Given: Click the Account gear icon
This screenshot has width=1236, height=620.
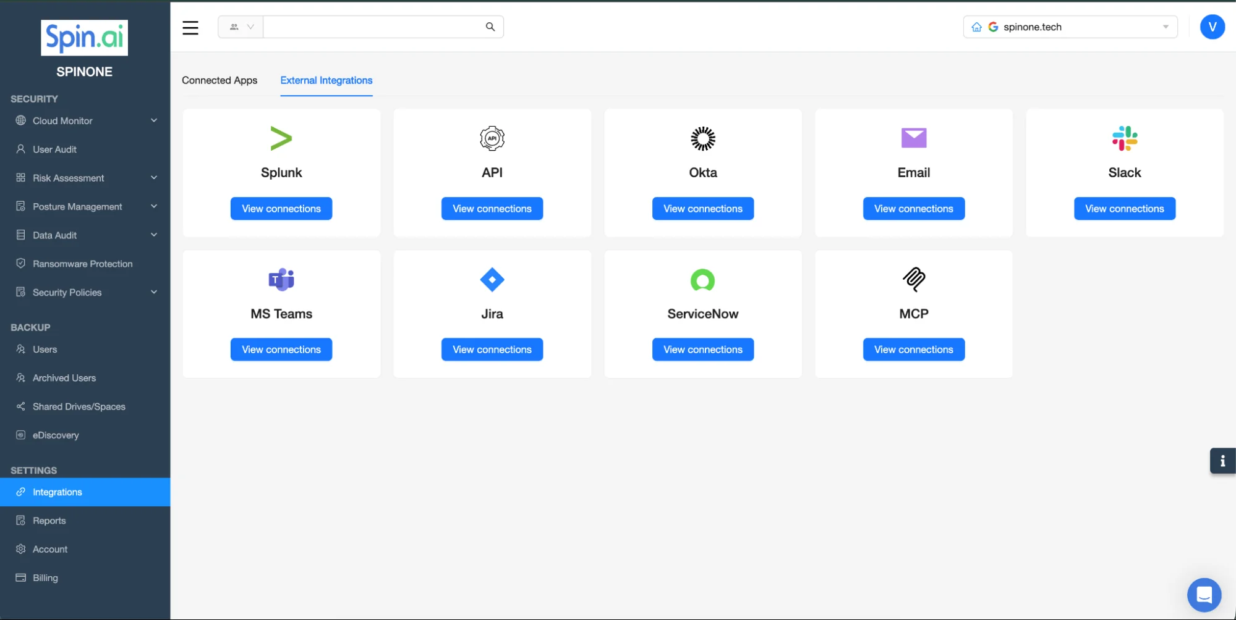Looking at the screenshot, I should click(x=21, y=549).
